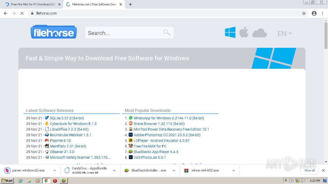The height and width of the screenshot is (184, 328).
Task: Open DBeaver 21.3.0 link
Action: (x=62, y=152)
